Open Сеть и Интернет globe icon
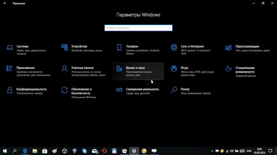 pos(174,47)
